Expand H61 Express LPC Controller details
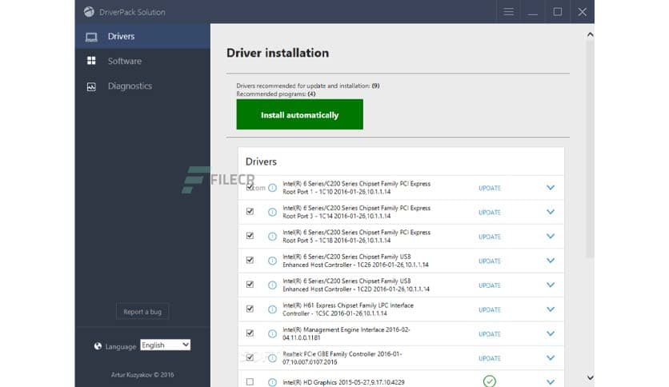The height and width of the screenshot is (387, 669). pos(551,309)
